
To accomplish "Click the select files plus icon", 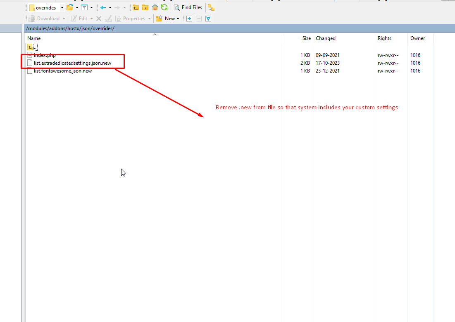I will pyautogui.click(x=189, y=19).
